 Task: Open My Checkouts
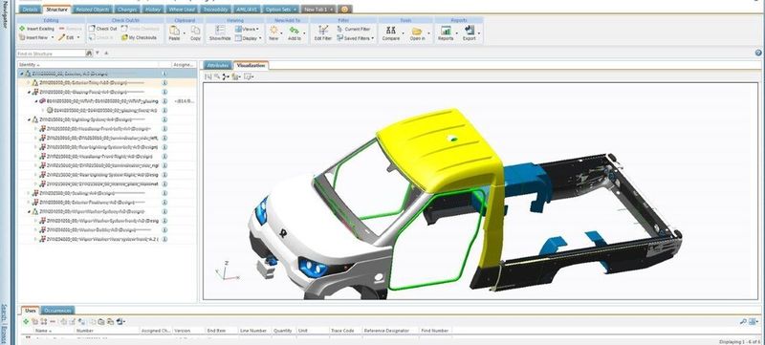pyautogui.click(x=139, y=37)
